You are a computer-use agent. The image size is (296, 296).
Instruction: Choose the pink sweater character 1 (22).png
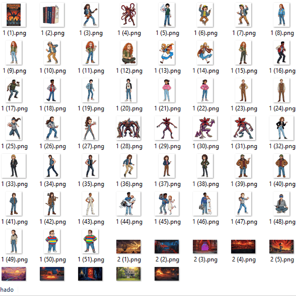[x=205, y=90]
